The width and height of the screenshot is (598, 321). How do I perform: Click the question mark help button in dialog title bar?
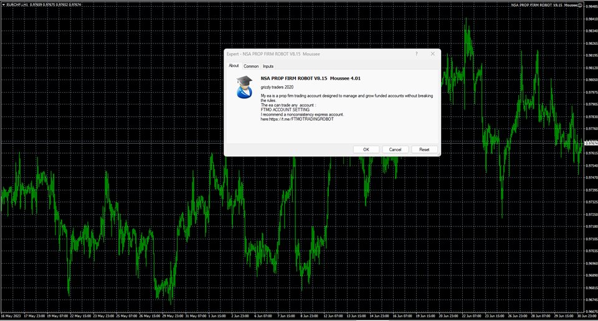pos(417,53)
